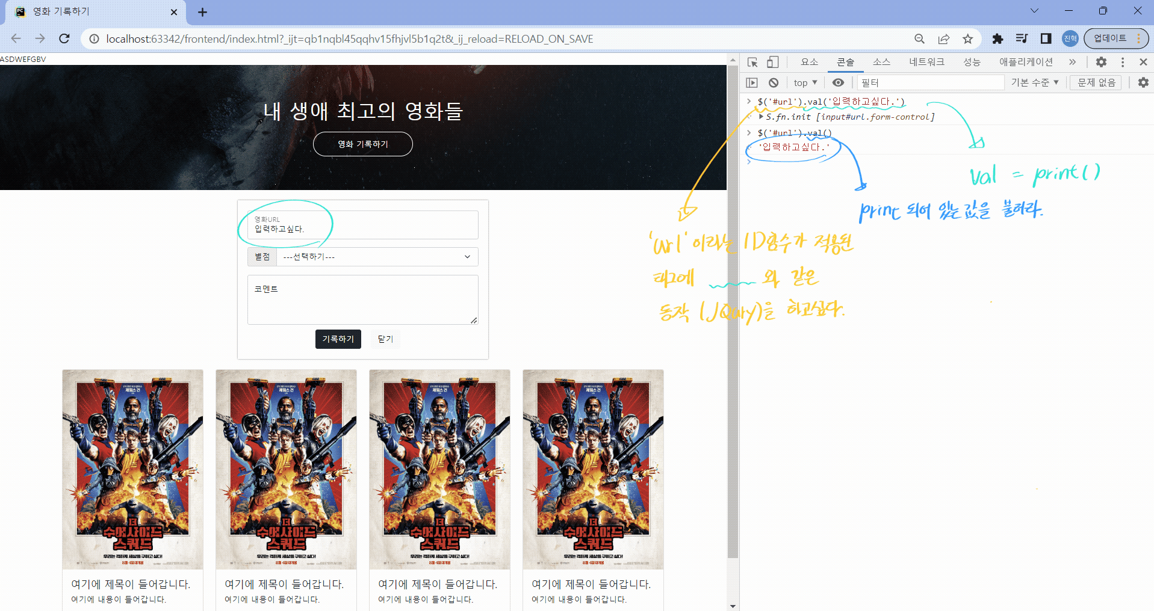Click the address bar URL
The width and height of the screenshot is (1154, 611).
pos(350,39)
